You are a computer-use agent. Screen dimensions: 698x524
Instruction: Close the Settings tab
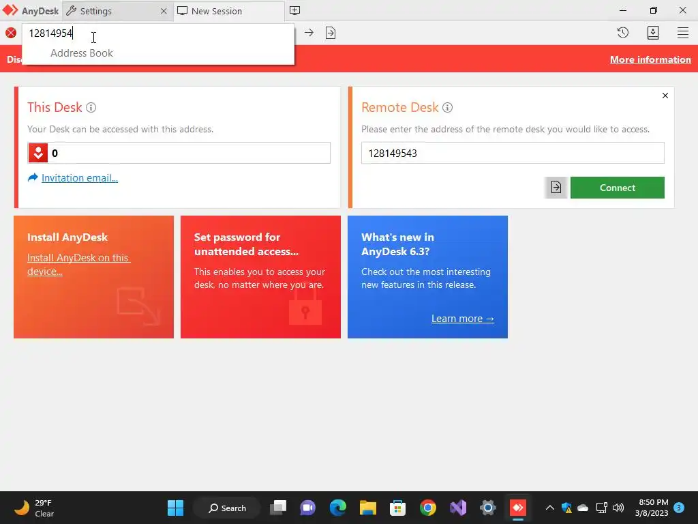164,11
